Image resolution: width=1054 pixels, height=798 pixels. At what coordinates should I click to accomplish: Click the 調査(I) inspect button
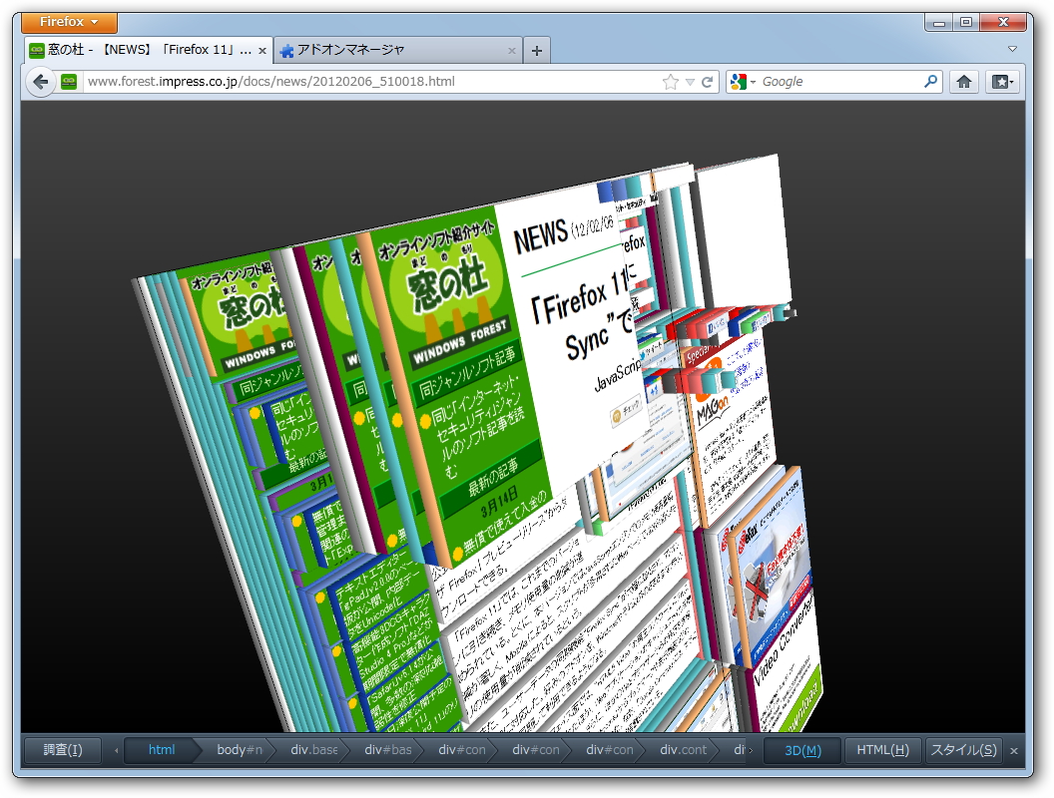63,750
